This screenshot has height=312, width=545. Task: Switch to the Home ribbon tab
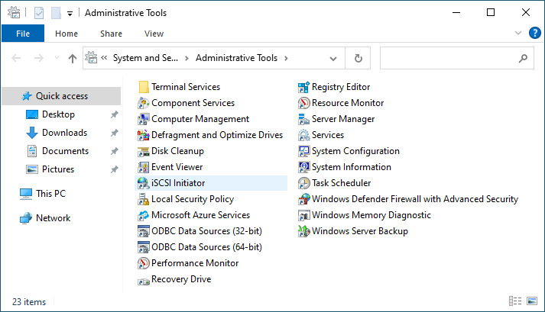67,34
